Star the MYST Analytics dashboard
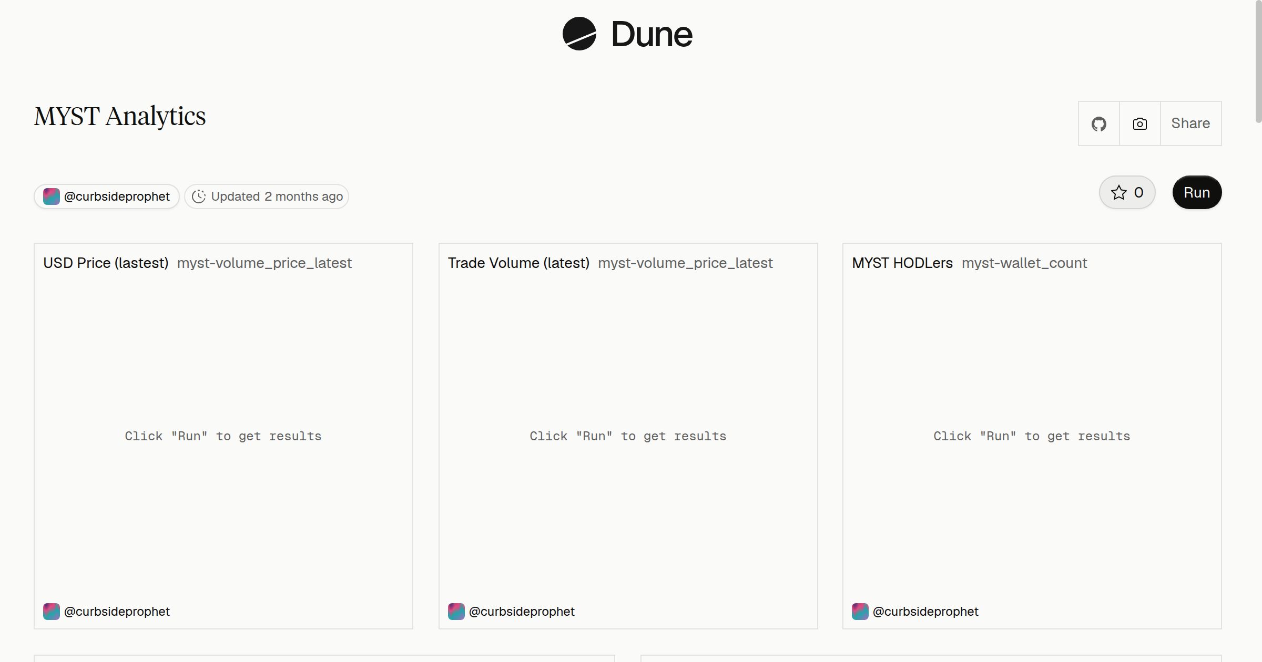1262x662 pixels. 1127,192
